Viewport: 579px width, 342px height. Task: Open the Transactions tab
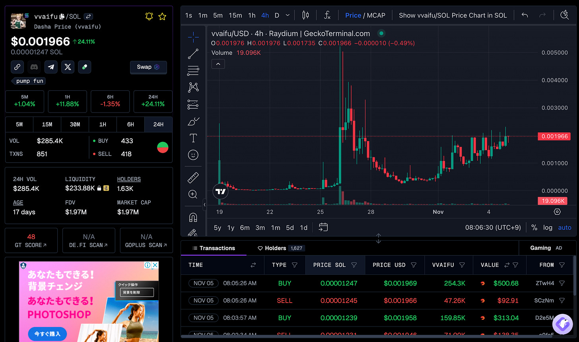pyautogui.click(x=214, y=248)
